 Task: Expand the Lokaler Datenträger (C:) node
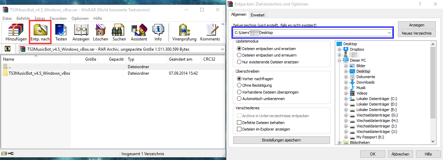click(346, 99)
